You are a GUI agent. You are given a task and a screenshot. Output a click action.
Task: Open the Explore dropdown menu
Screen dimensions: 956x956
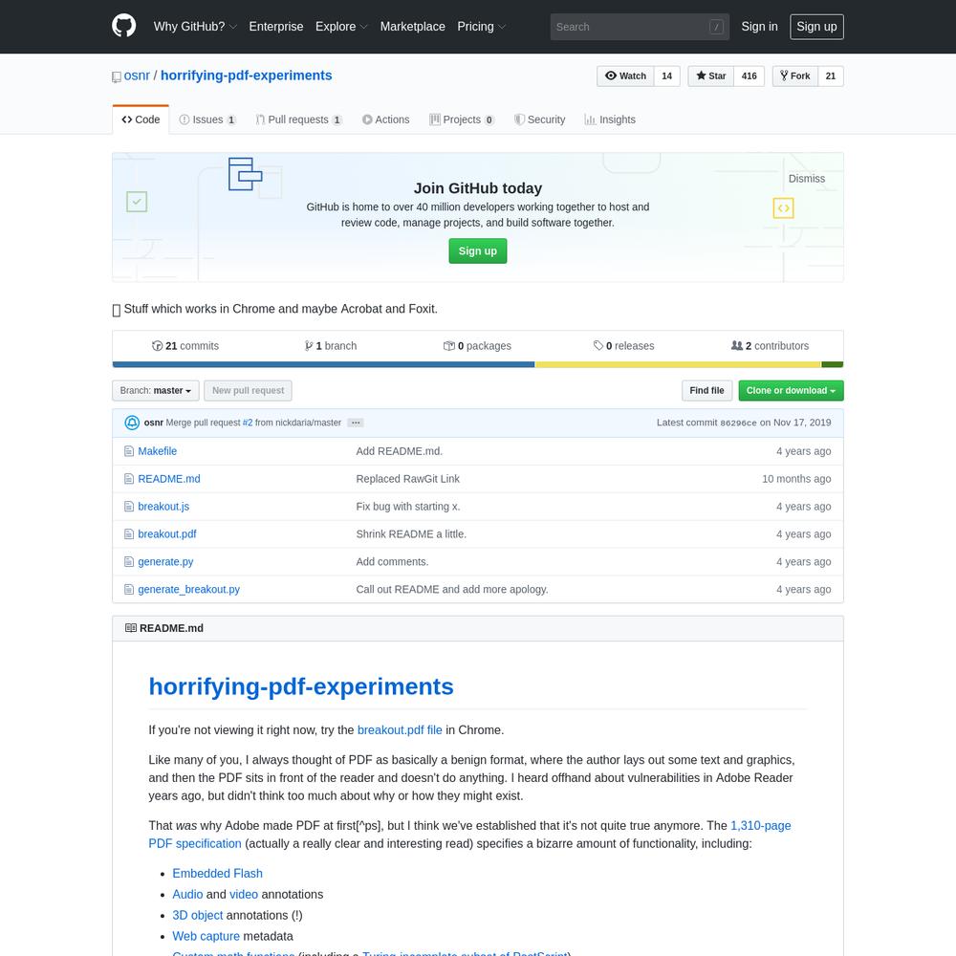pyautogui.click(x=341, y=26)
